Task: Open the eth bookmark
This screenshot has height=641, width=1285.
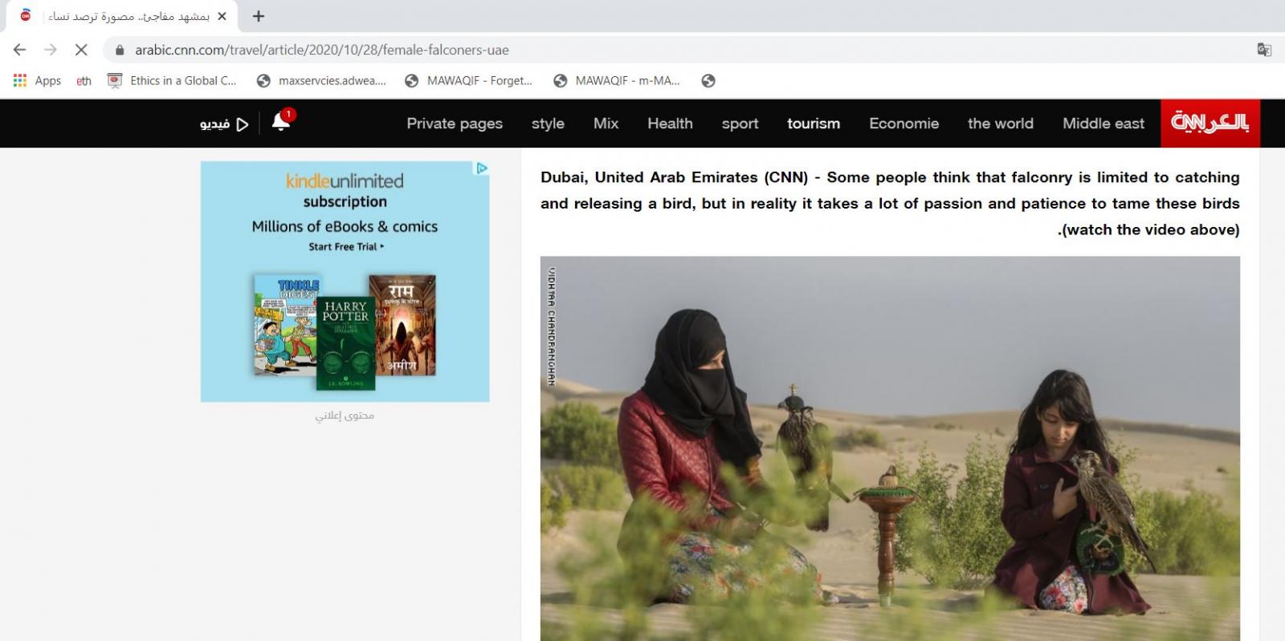Action: pos(84,80)
